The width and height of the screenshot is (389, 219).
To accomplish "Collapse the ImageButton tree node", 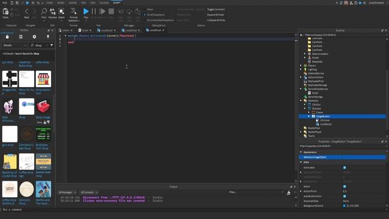I will point(309,116).
